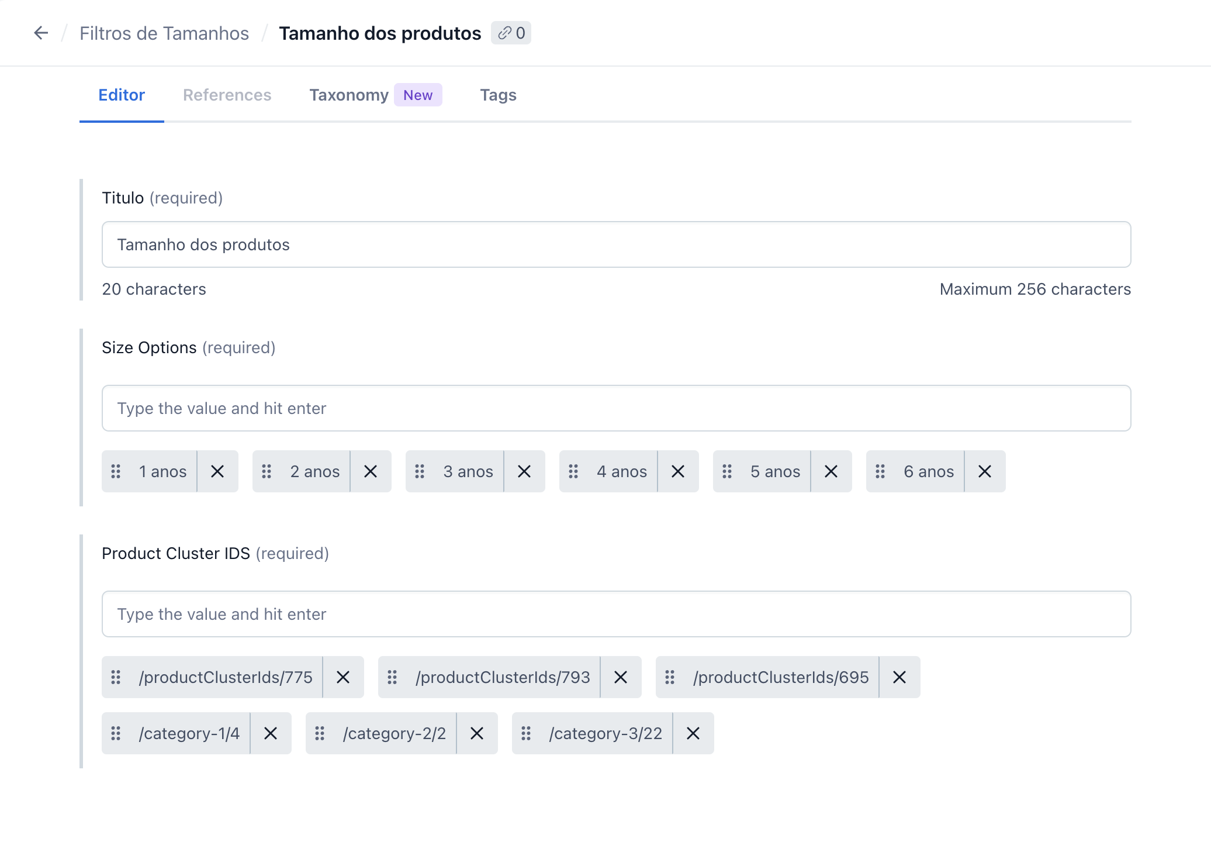Focus the Titulo text field

click(616, 244)
